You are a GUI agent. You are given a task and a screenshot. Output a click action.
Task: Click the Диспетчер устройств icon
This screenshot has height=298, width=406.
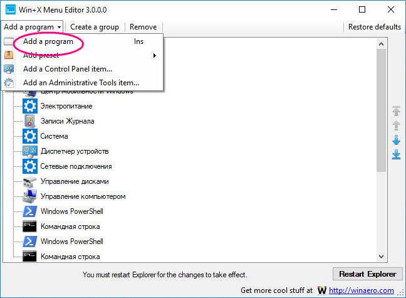[30, 152]
